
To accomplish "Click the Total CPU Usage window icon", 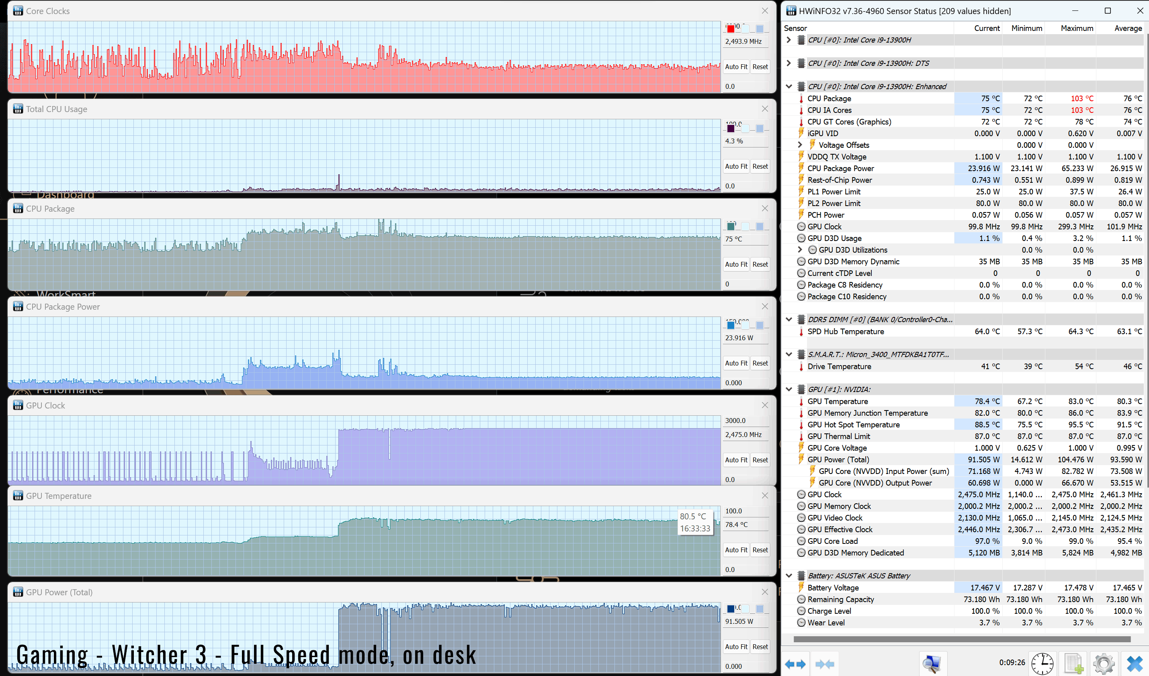I will pyautogui.click(x=18, y=108).
